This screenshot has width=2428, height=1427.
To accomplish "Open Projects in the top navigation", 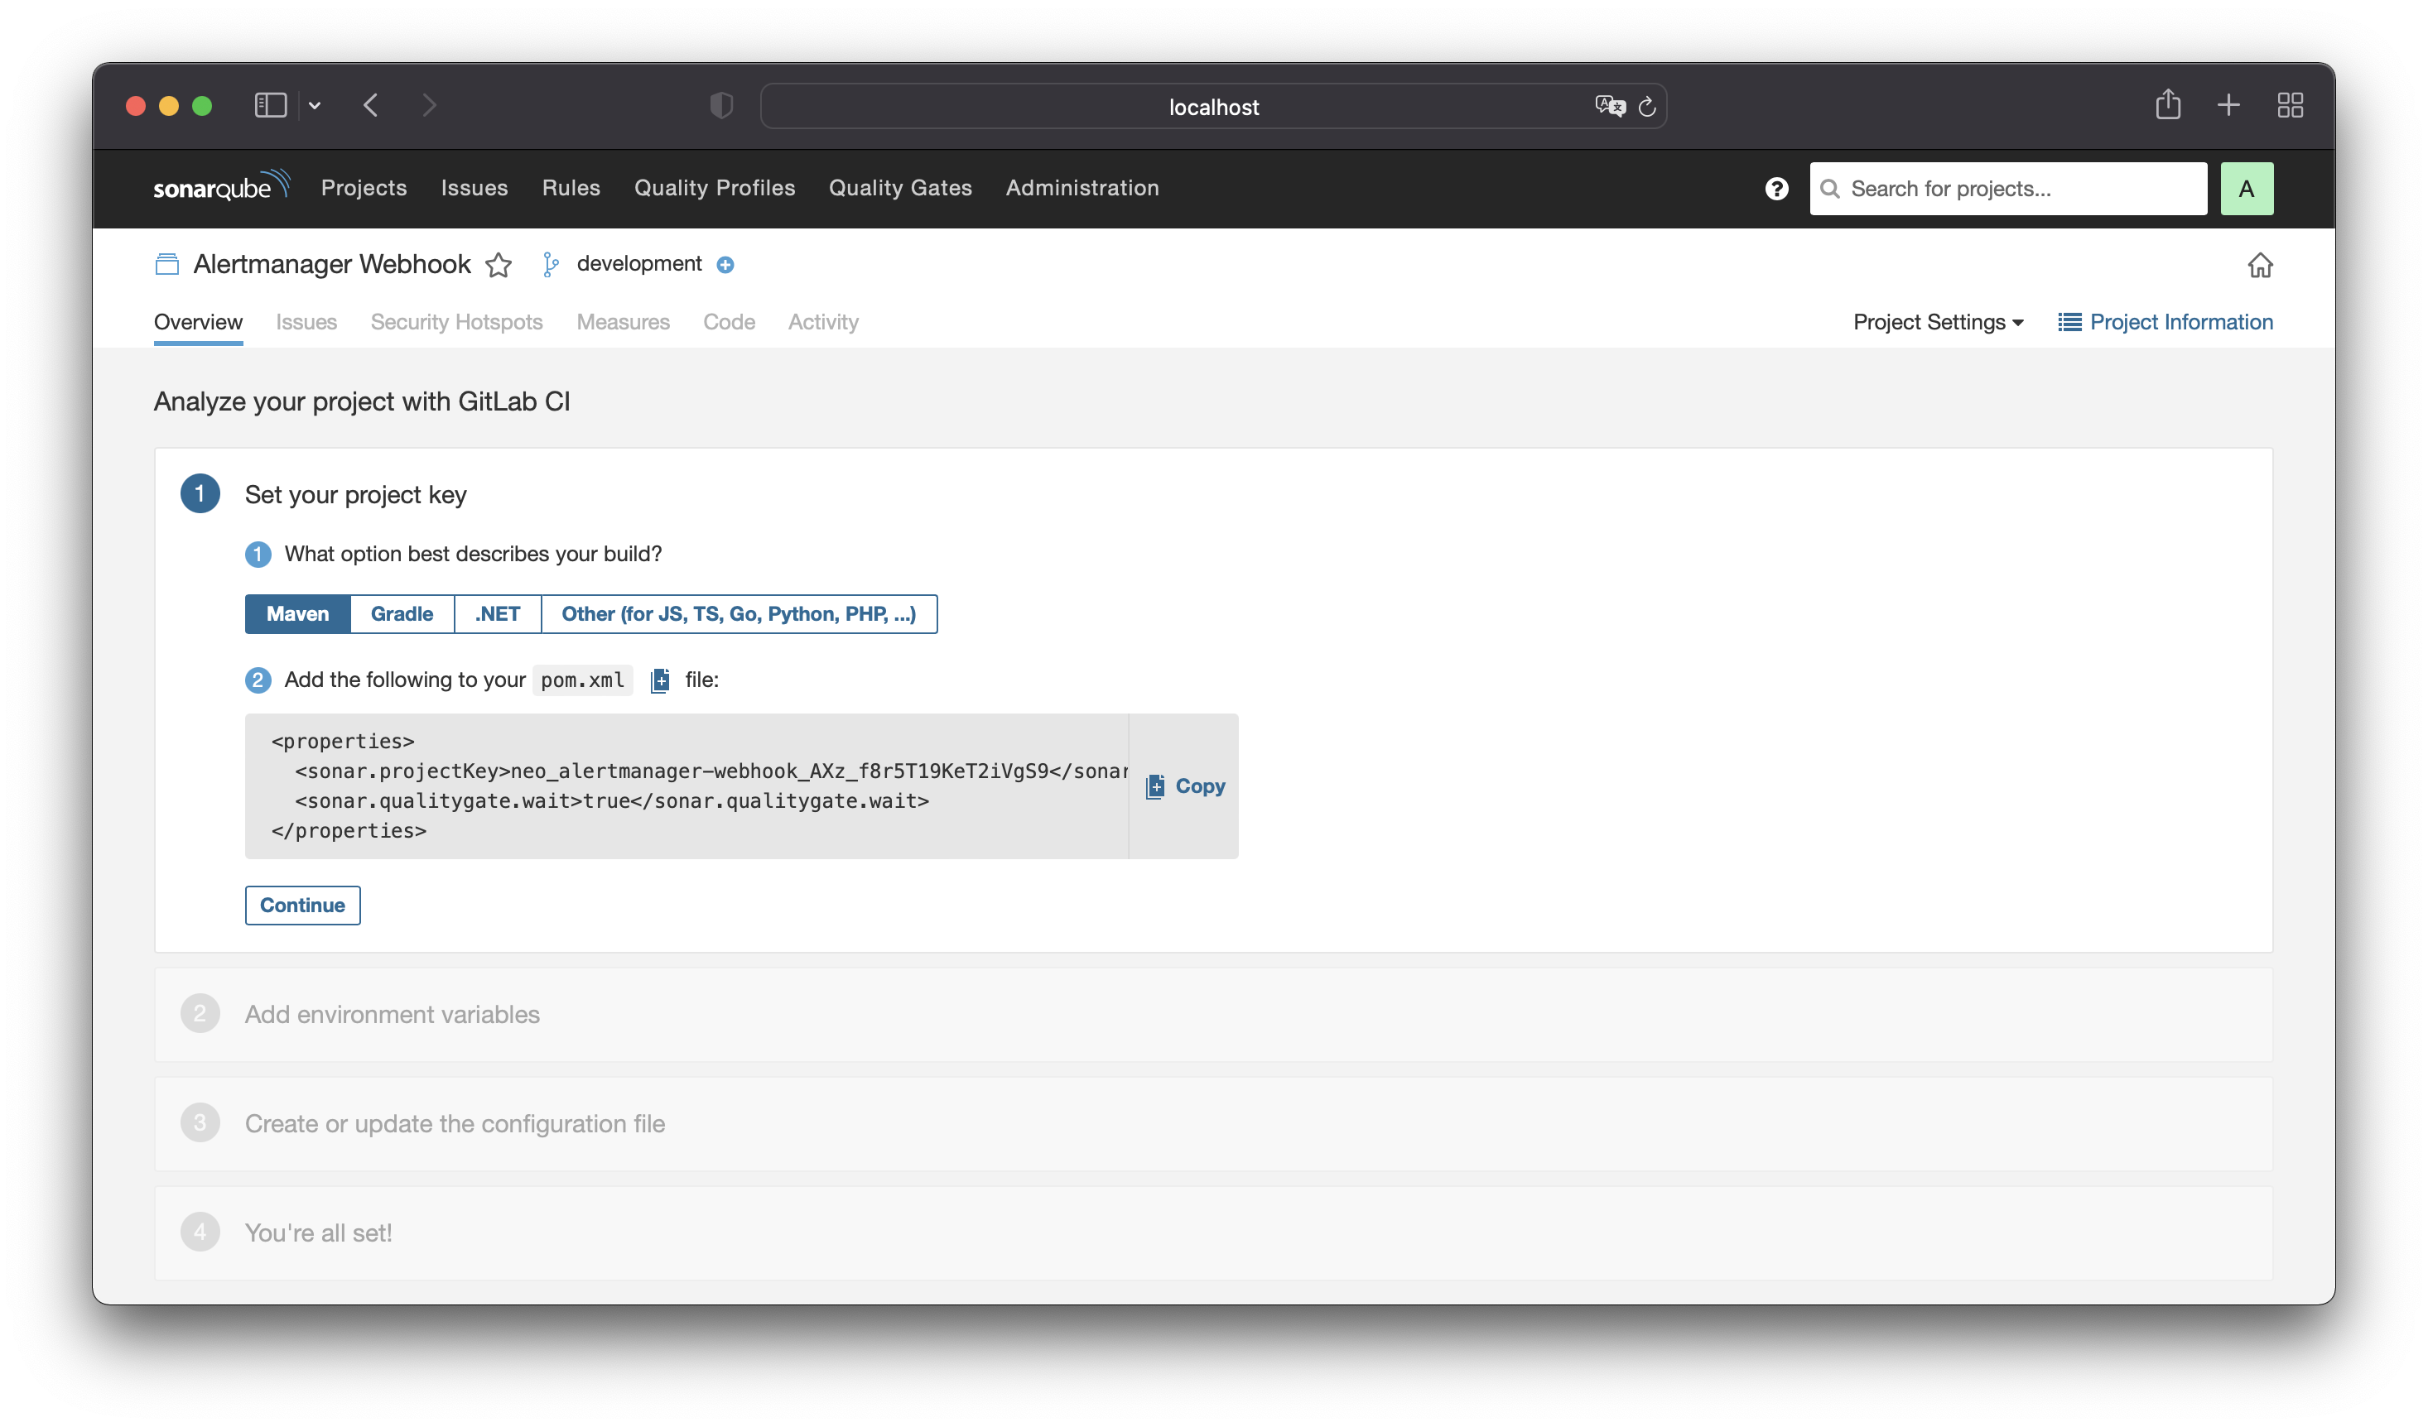I will 364,188.
